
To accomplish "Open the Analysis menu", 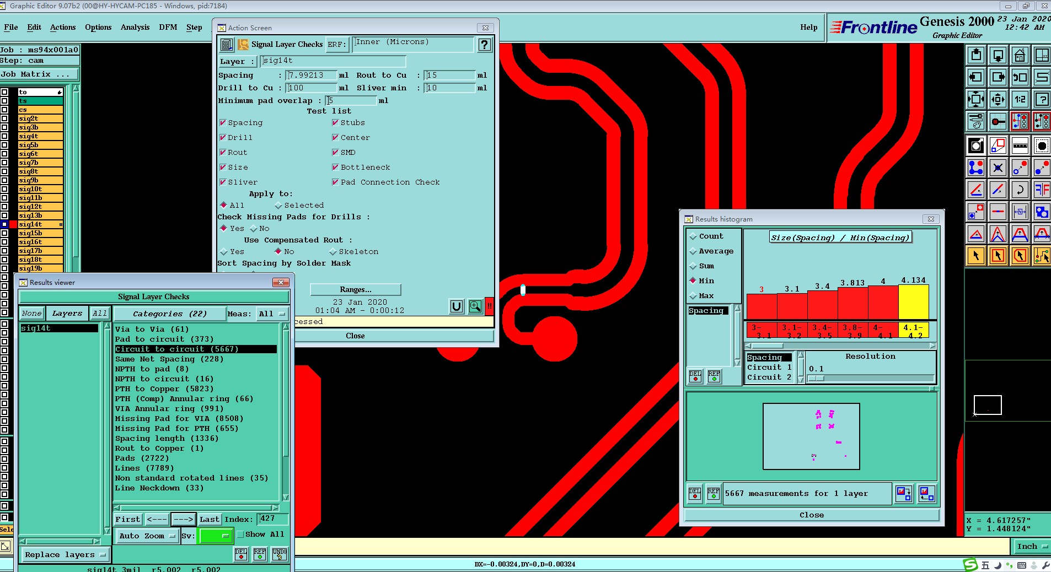I will 135,27.
